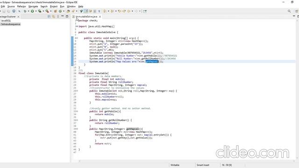Click the magnifier Quick Access search icon

click(x=289, y=11)
